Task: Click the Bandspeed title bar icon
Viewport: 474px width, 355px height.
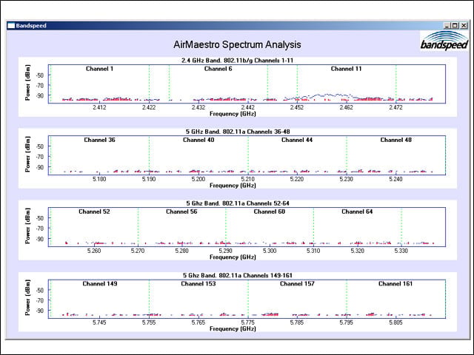Action: pyautogui.click(x=11, y=26)
